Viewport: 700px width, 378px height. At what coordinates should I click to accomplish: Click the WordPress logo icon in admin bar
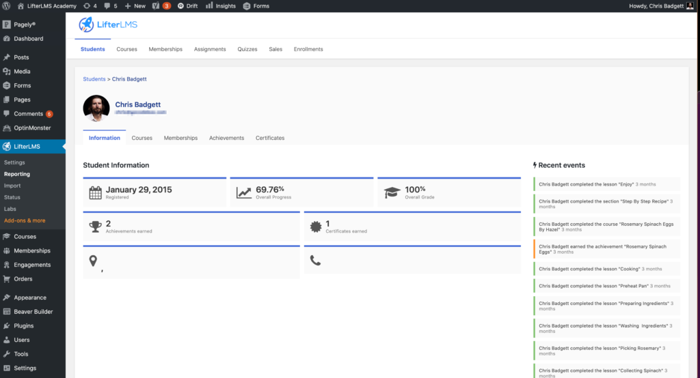(x=6, y=5)
